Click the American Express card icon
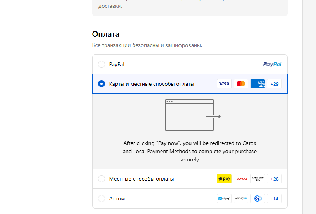 point(258,84)
